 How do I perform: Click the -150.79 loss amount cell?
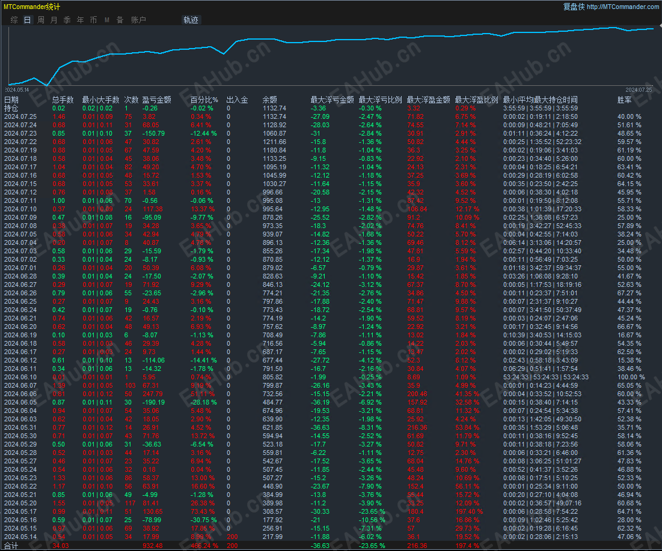[x=154, y=134]
